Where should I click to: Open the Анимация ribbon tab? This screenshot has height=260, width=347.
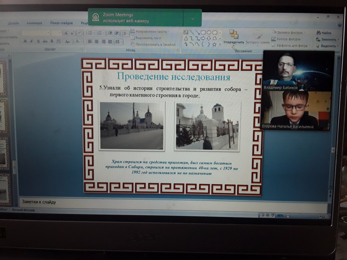click(x=34, y=23)
